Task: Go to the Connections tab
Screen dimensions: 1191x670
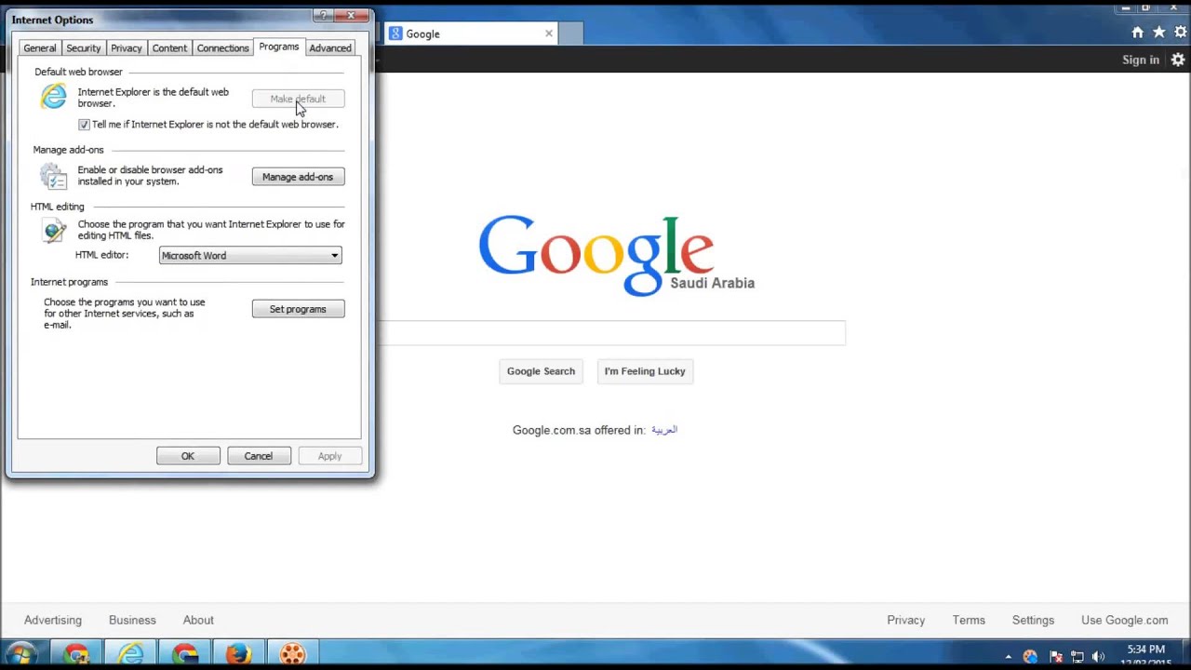Action: click(x=222, y=48)
